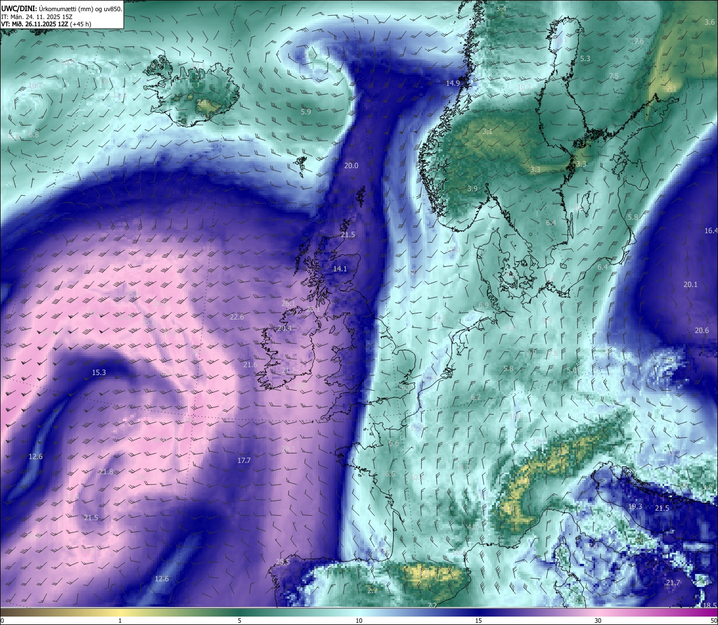Click the 16.4 value at right edge
Viewport: 718px width, 625px height.
711,230
